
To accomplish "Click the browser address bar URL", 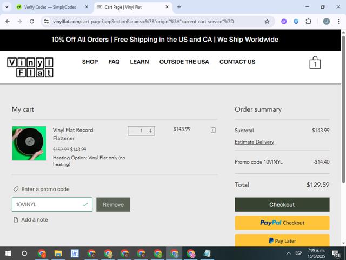I will (x=143, y=22).
